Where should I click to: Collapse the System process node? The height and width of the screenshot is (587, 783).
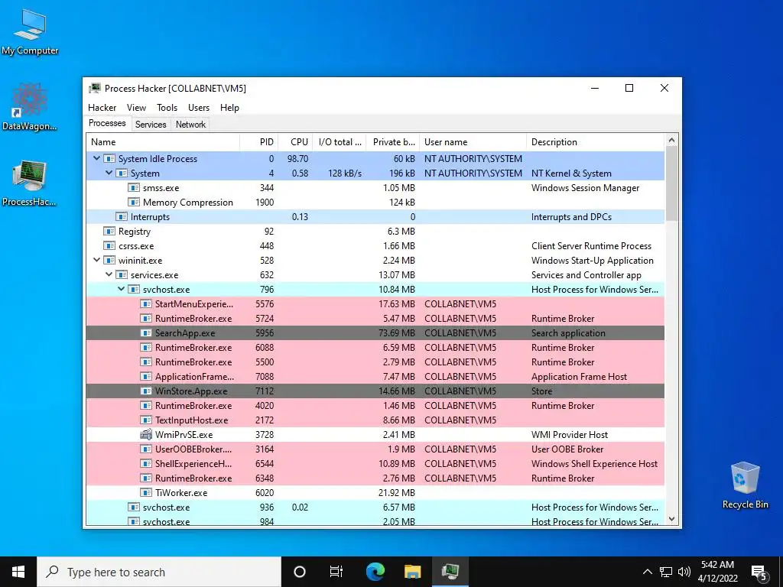tap(109, 174)
